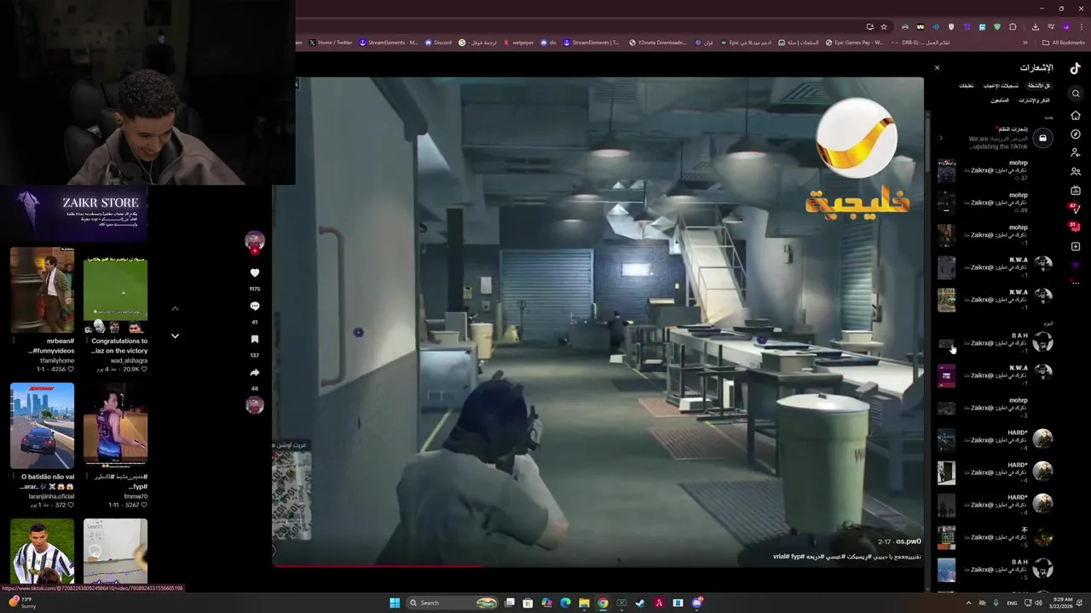Image resolution: width=1091 pixels, height=613 pixels.
Task: Select the 'تعليقات' notifications tab
Action: [x=966, y=86]
